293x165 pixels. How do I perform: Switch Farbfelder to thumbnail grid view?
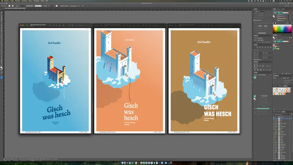pos(291,38)
